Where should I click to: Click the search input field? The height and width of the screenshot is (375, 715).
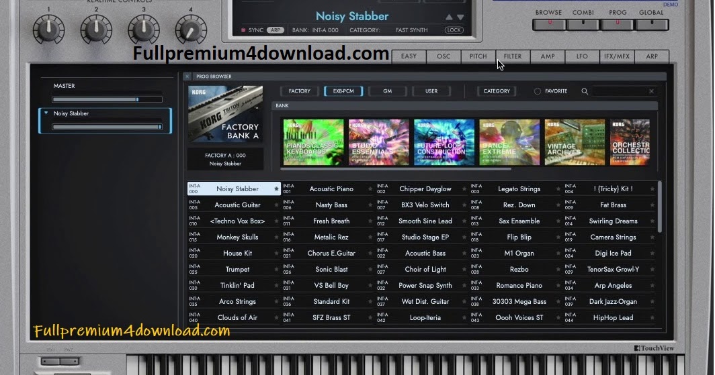point(620,91)
